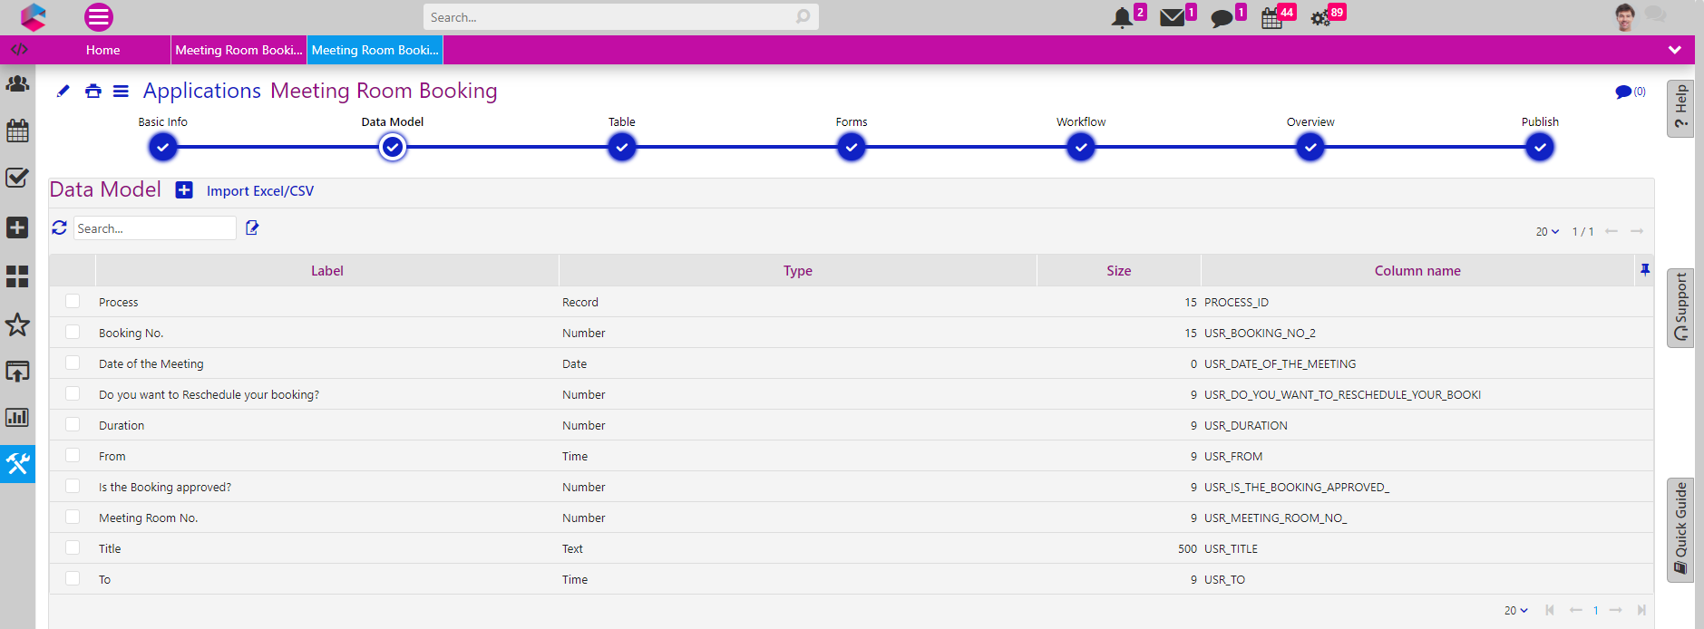1704x629 pixels.
Task: Click the Data Model search field
Action: coord(154,228)
